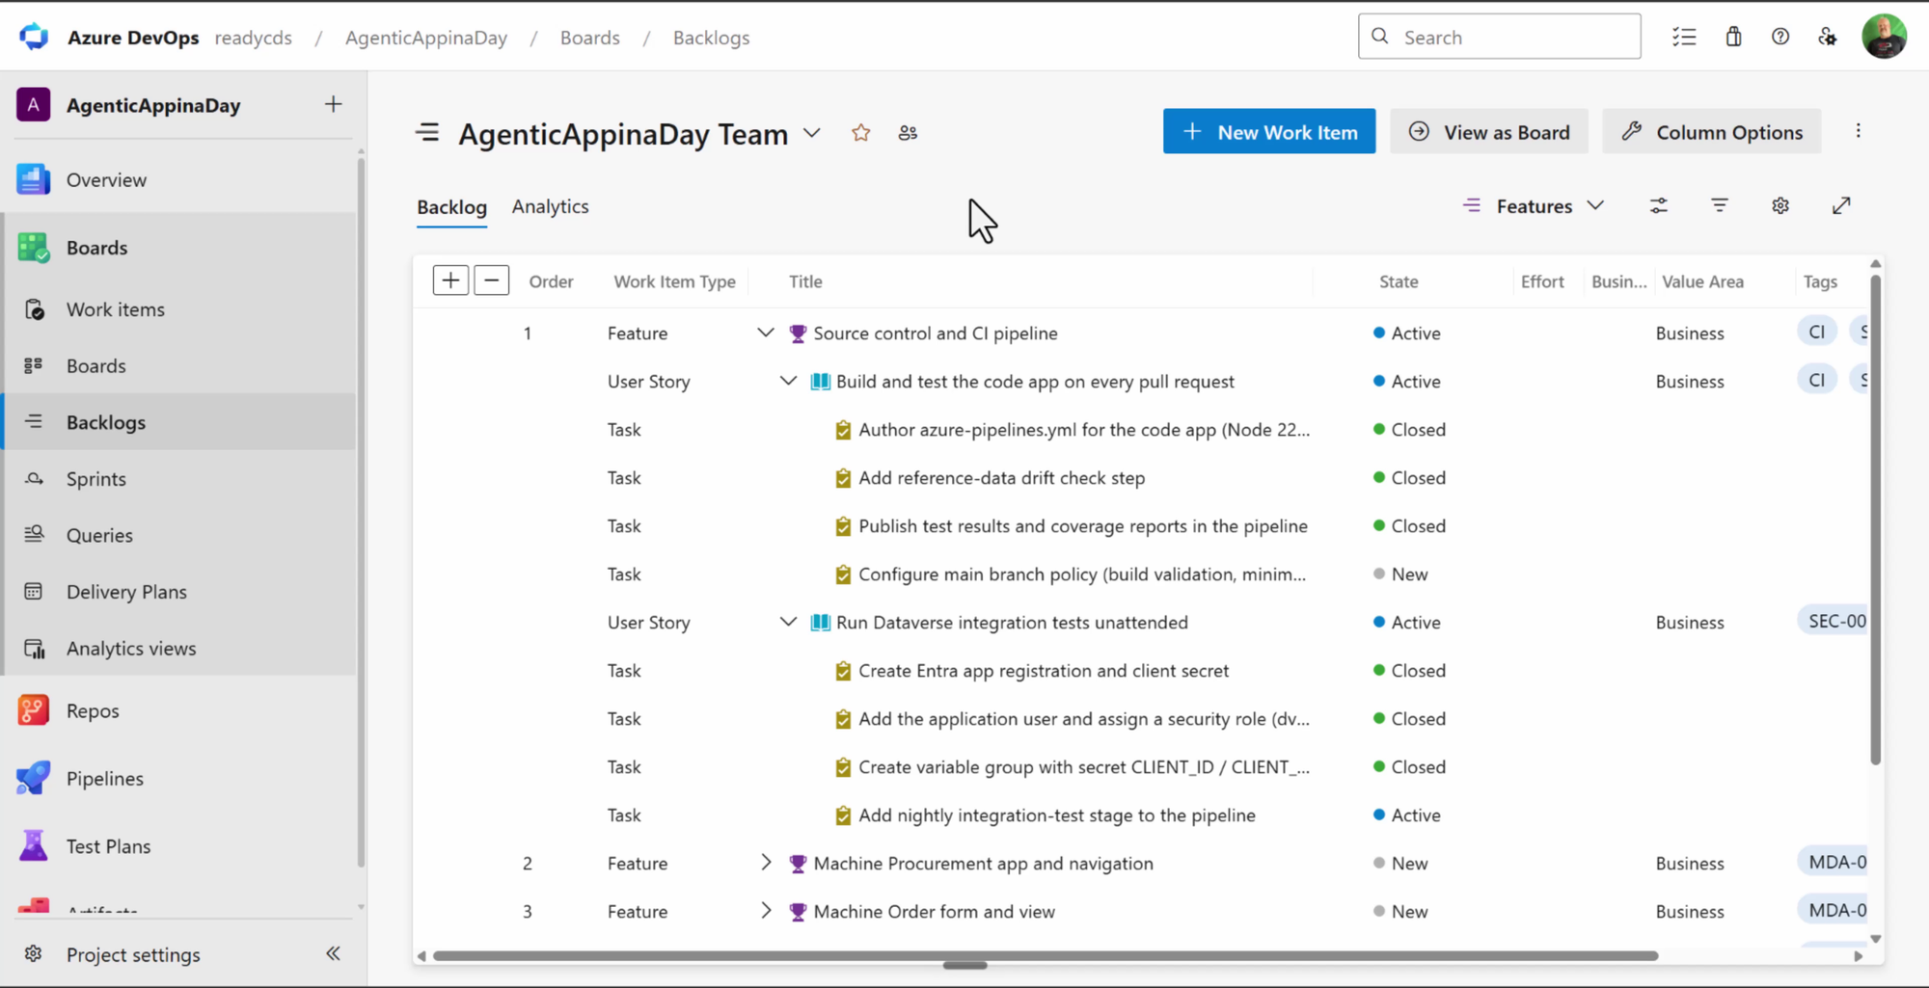Click View as Board button
The width and height of the screenshot is (1929, 988).
pos(1489,131)
